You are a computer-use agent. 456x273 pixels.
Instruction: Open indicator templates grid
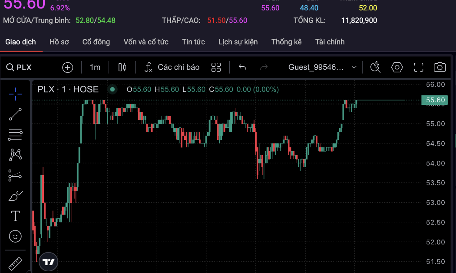pos(216,67)
